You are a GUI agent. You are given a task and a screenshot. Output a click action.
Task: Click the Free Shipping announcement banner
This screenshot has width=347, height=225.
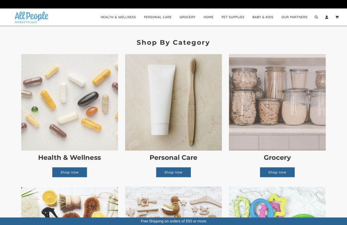pos(173,221)
